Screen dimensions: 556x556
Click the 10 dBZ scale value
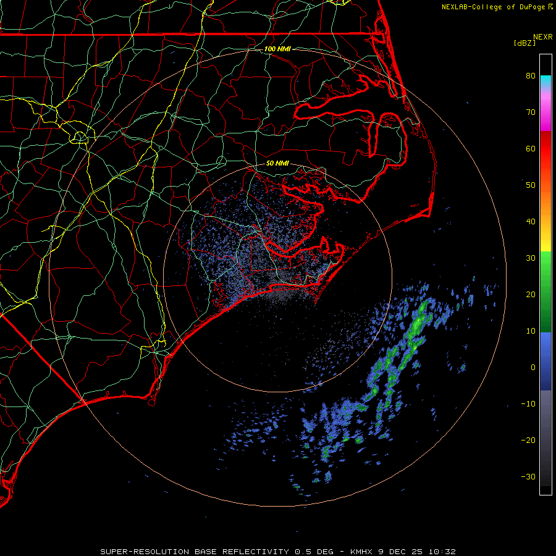pyautogui.click(x=531, y=331)
